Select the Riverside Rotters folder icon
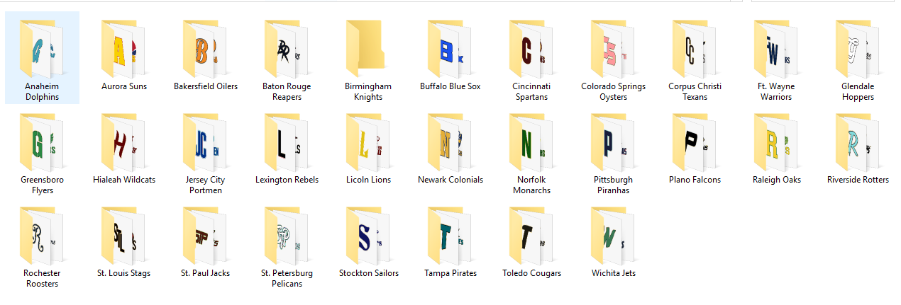The height and width of the screenshot is (305, 901). pos(858,142)
